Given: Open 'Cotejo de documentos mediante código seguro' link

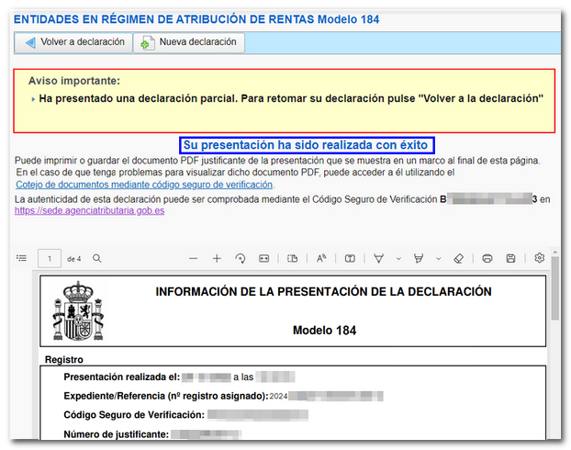Looking at the screenshot, I should tap(144, 185).
